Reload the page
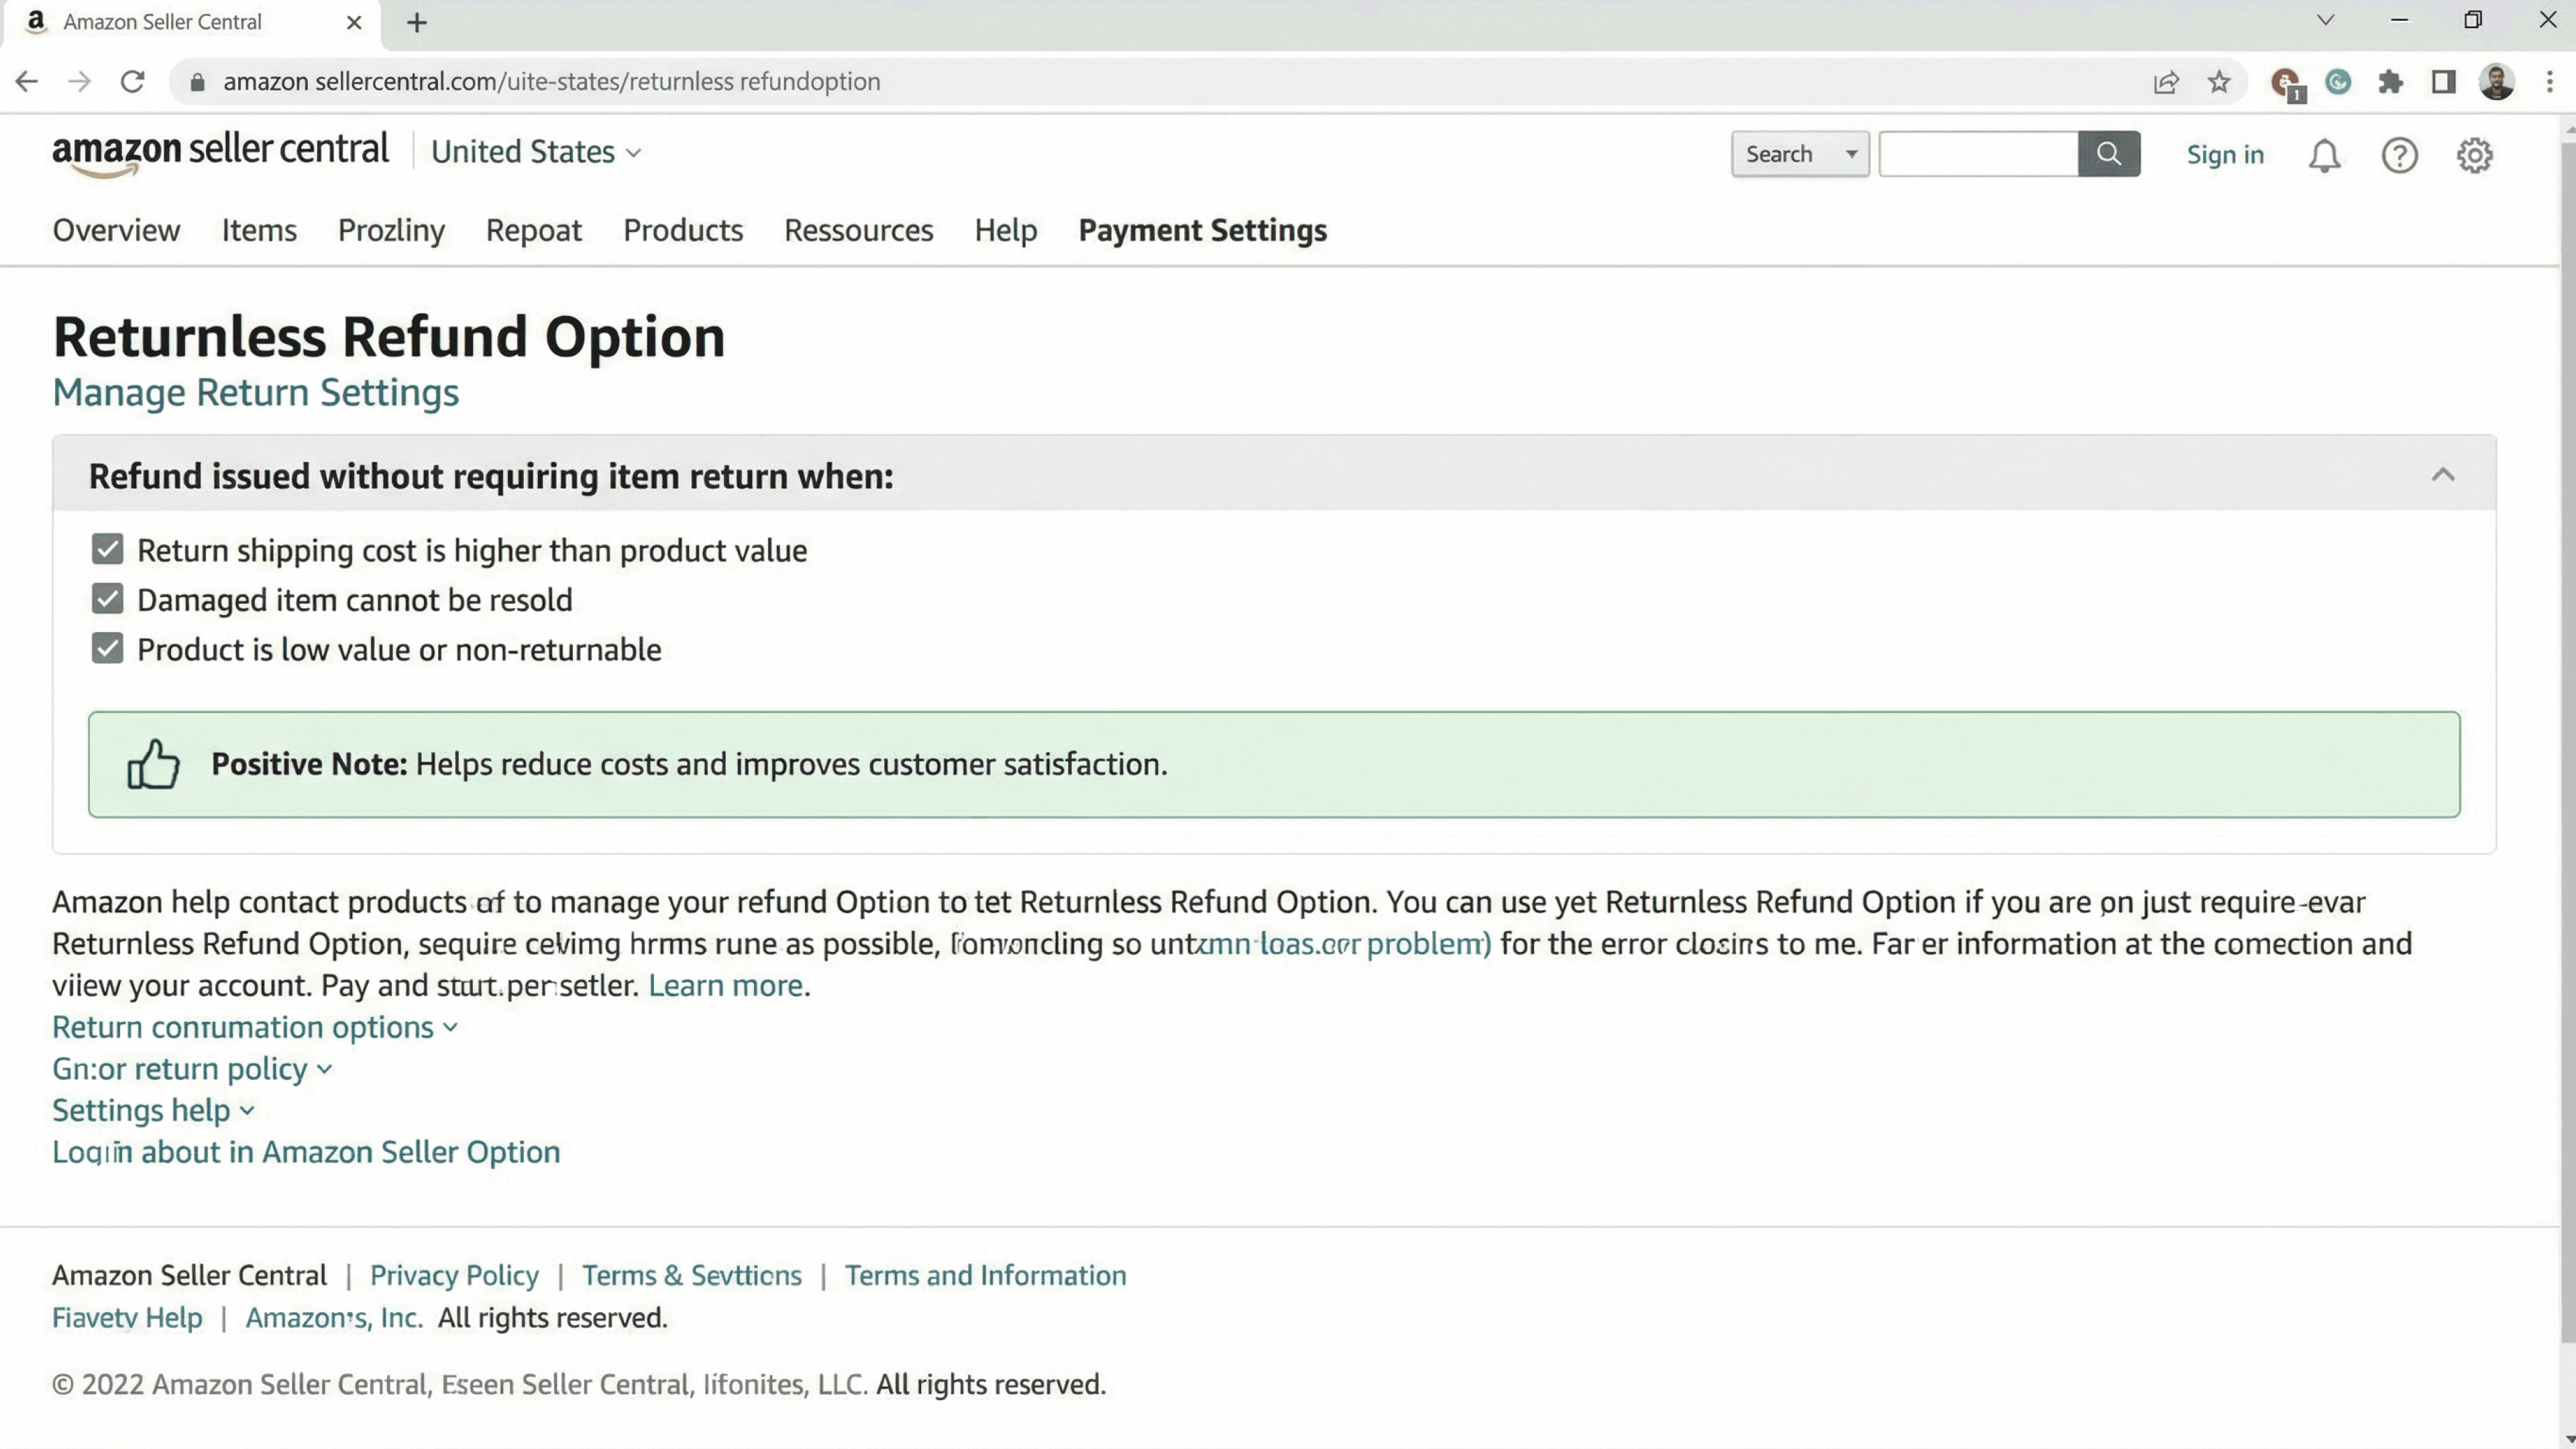2576x1449 pixels. [x=132, y=82]
